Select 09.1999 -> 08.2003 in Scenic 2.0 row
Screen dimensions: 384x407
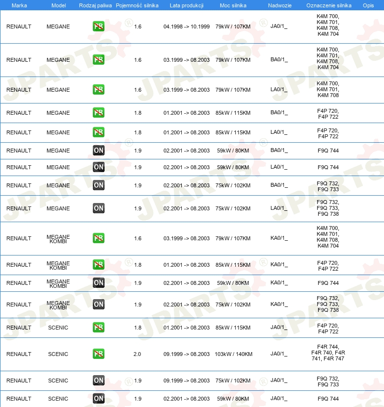[x=187, y=354]
